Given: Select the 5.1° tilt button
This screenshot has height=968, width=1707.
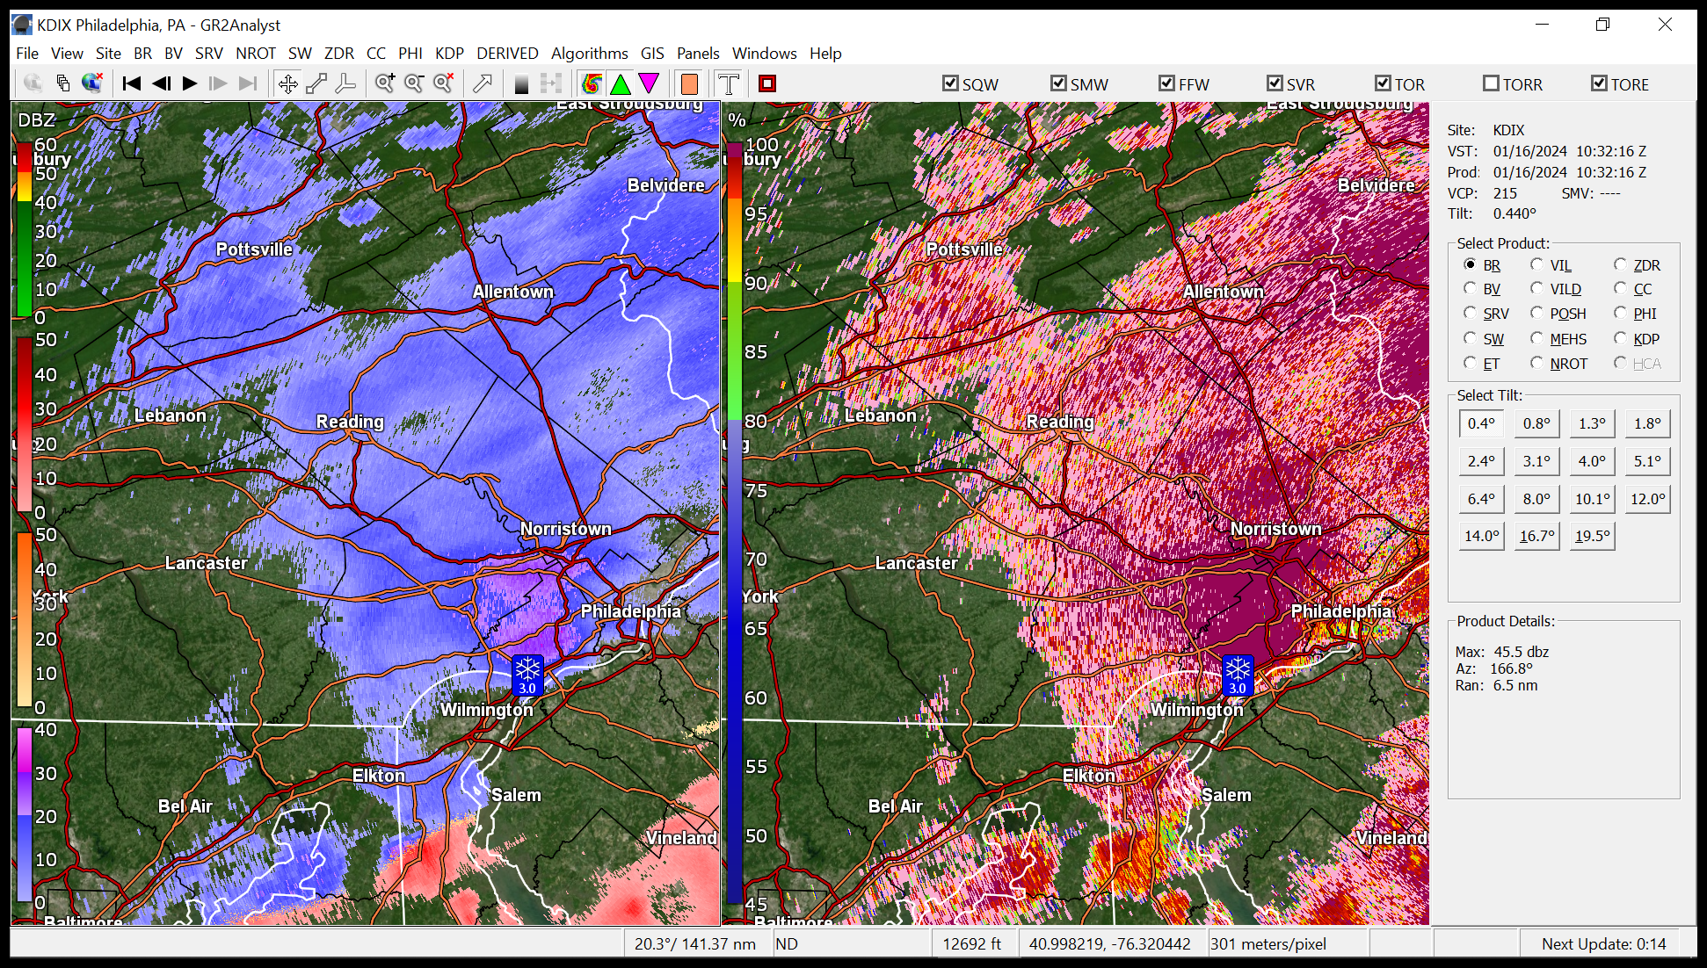Looking at the screenshot, I should click(x=1647, y=461).
